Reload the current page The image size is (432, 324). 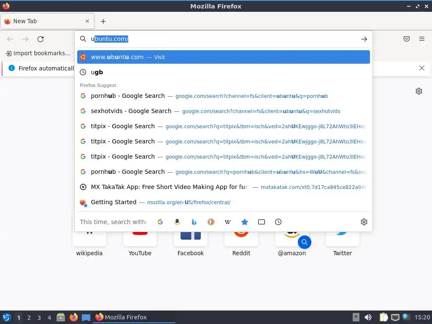40,39
